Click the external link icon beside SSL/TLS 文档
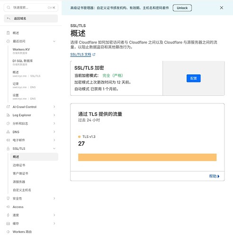Screen dimensions: 233x237 [94, 55]
